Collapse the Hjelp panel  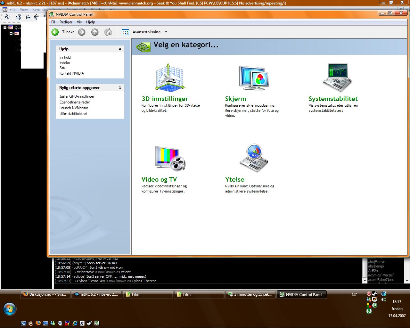coord(120,49)
